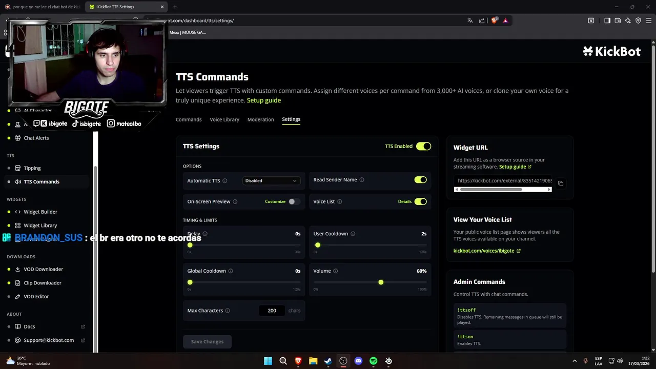
Task: Switch to the Commands tab
Action: pos(189,119)
